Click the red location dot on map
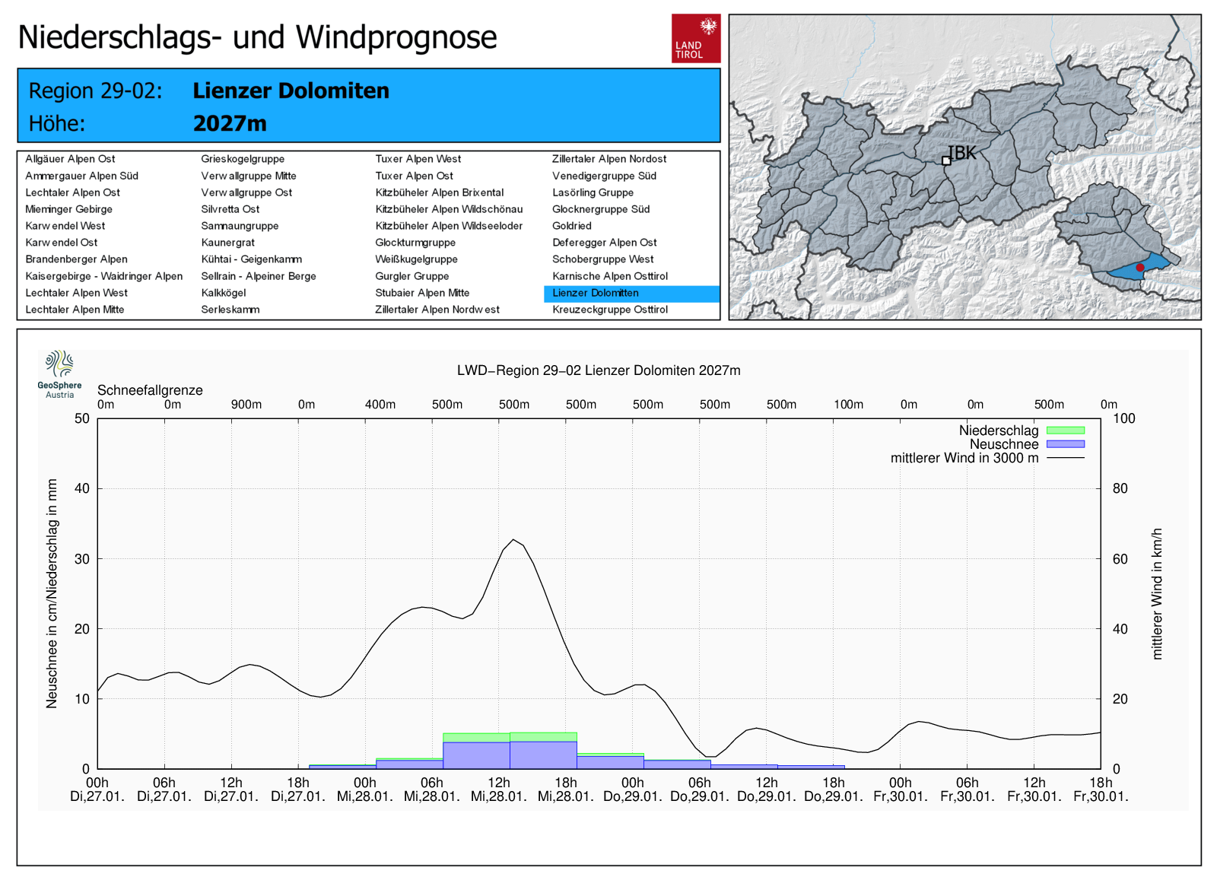Viewport: 1217px width, 877px height. (1139, 268)
